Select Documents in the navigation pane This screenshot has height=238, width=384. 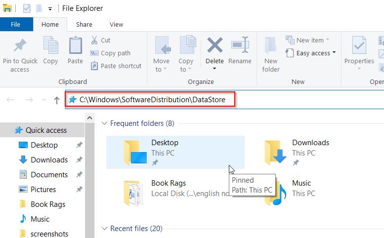pos(49,175)
